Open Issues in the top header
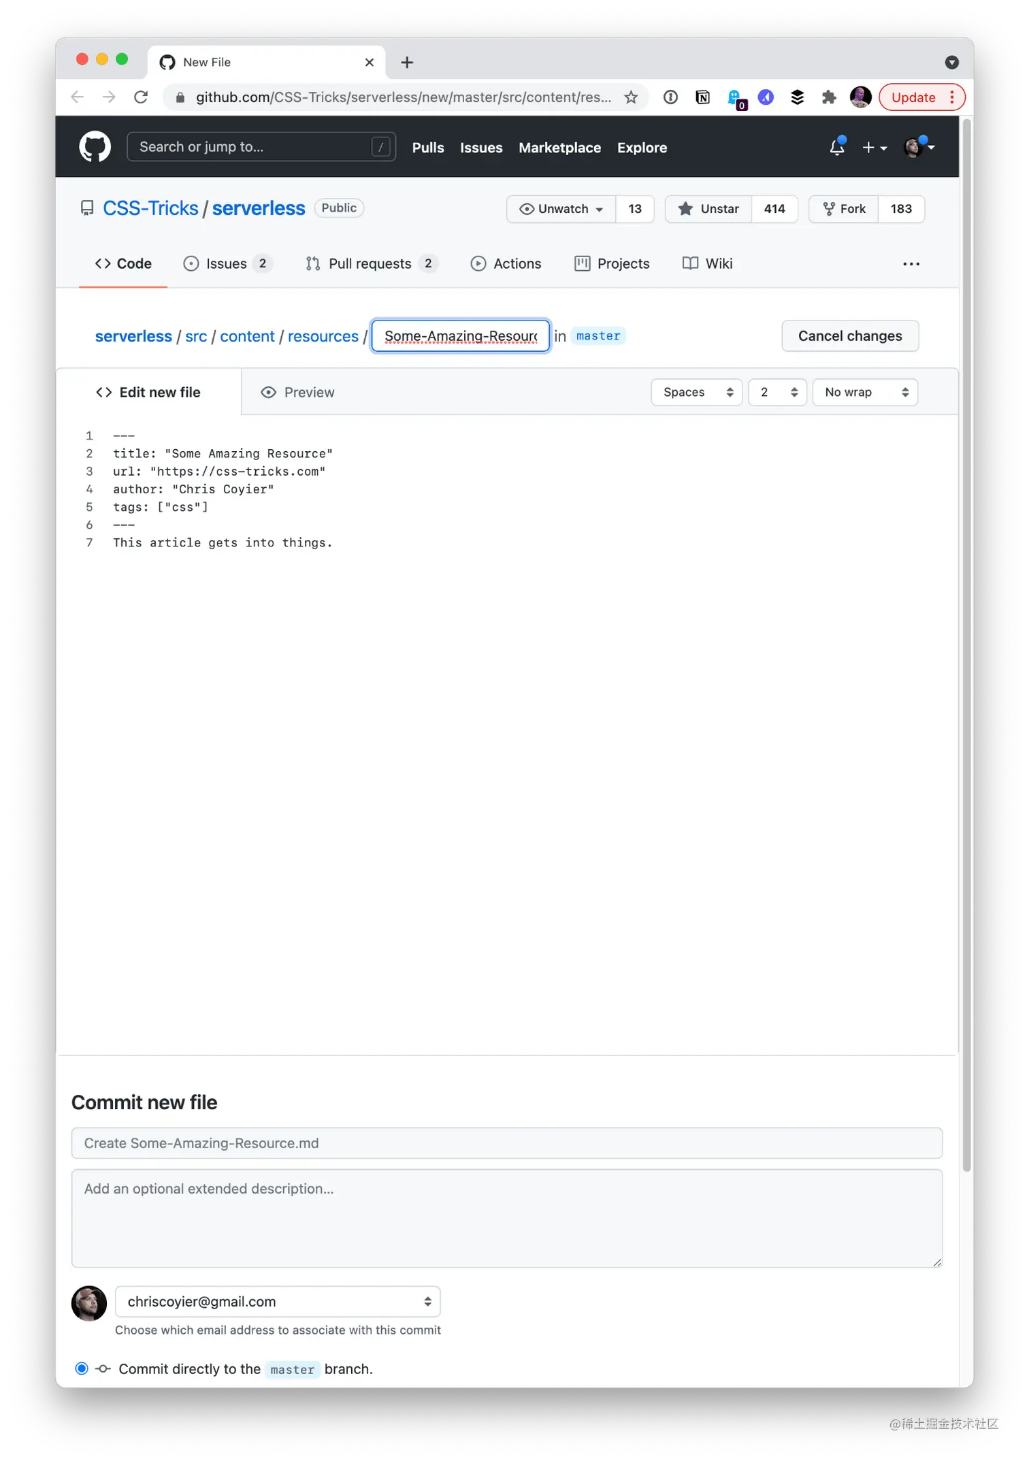The image size is (1029, 1461). click(481, 148)
